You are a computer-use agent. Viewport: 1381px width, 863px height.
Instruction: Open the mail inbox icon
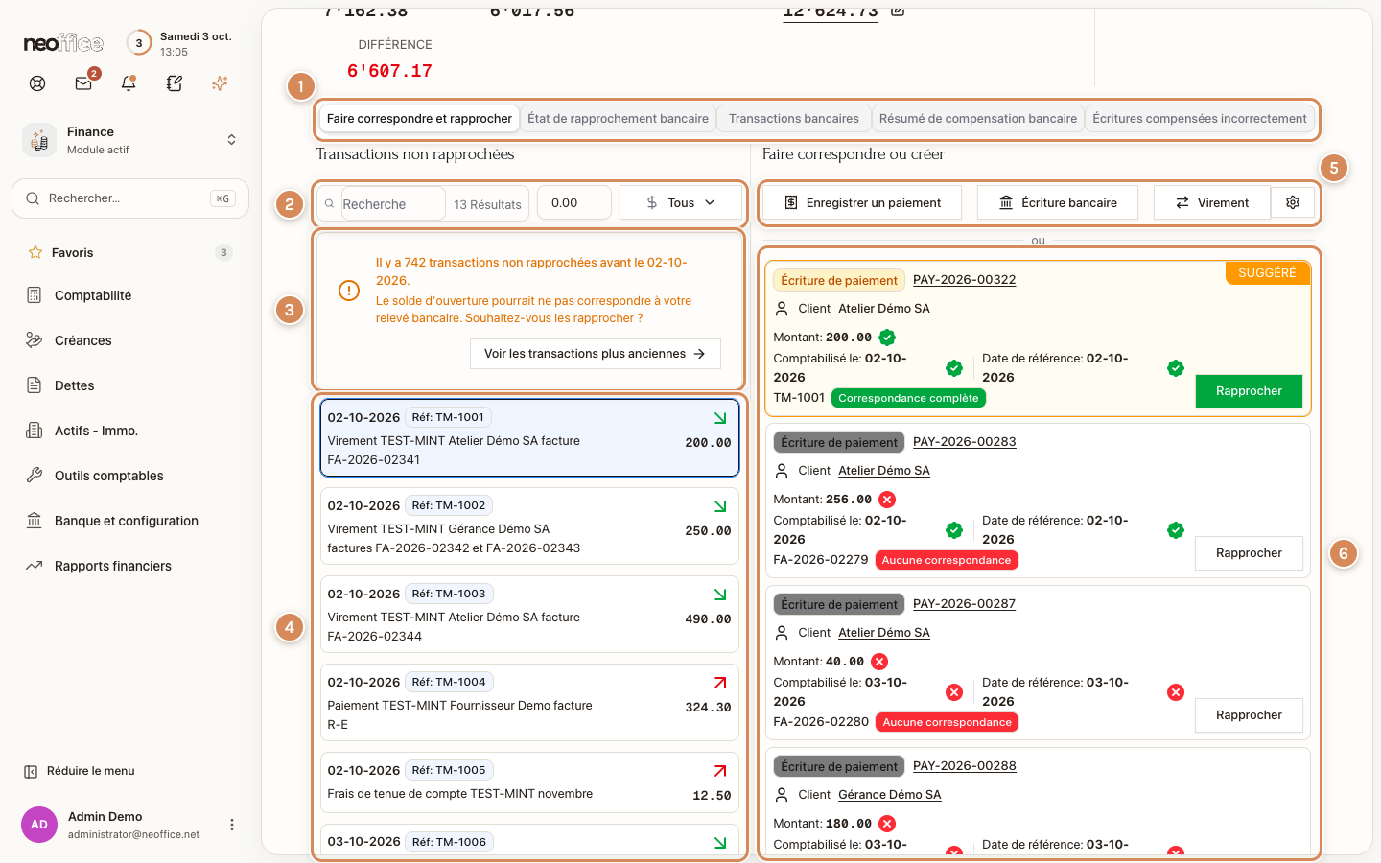[83, 83]
